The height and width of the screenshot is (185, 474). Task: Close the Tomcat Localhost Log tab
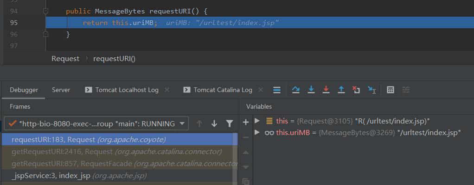(x=167, y=90)
